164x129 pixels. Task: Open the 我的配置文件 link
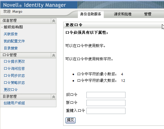click(x=14, y=41)
